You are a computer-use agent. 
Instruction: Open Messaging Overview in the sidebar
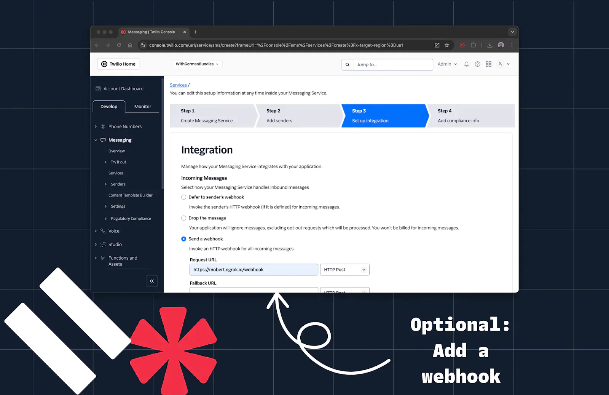tap(116, 151)
